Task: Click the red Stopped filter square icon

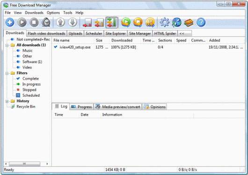Action: pyautogui.click(x=18, y=90)
